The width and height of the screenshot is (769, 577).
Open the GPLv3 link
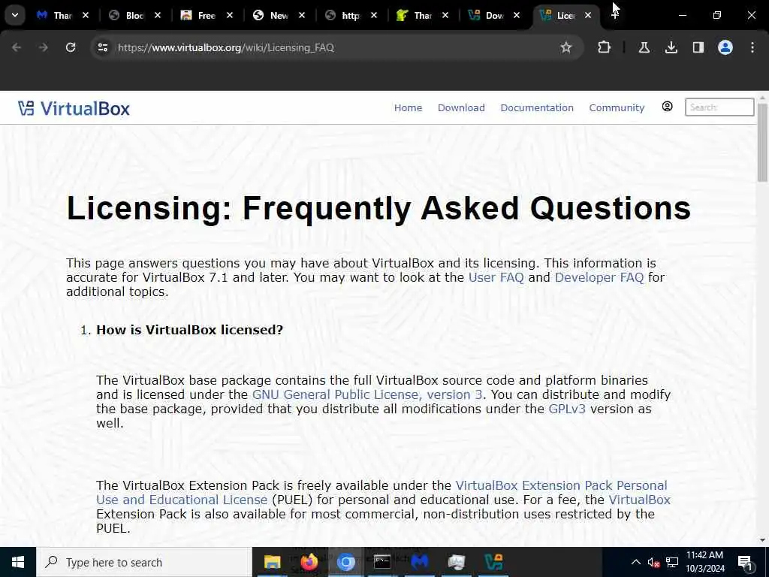(567, 409)
